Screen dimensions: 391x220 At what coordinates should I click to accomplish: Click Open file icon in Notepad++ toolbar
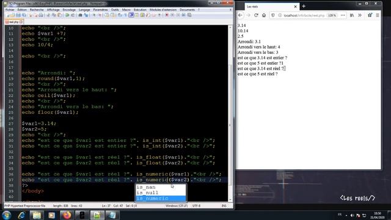(12, 15)
